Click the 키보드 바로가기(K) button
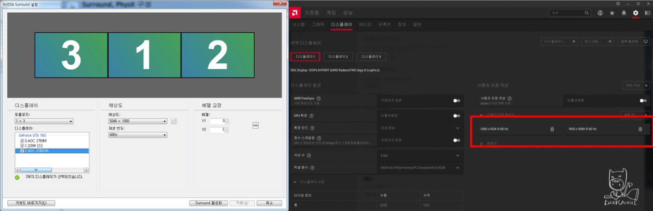Viewport: 653px width, 211px height. tap(31, 203)
